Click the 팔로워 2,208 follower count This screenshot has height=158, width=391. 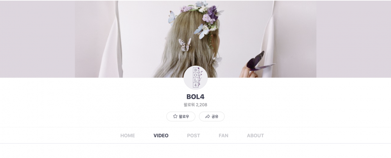(195, 105)
